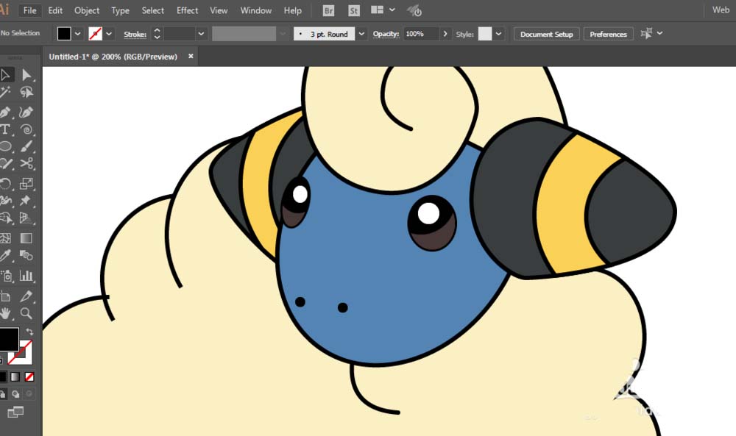This screenshot has width=736, height=436.
Task: Select the Direct Selection tool
Action: click(26, 75)
